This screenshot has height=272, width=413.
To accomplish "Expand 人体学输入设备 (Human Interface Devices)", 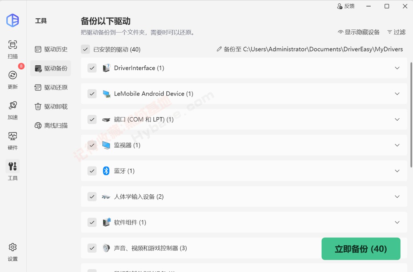I will pyautogui.click(x=397, y=196).
